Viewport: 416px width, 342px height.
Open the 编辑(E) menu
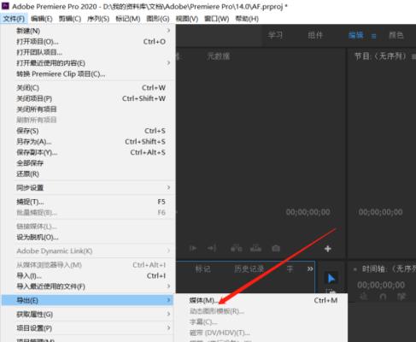[42, 19]
